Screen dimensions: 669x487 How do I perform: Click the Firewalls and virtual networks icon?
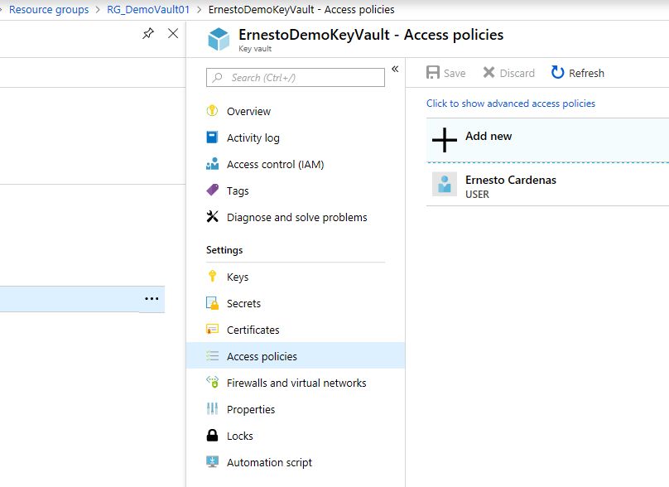(212, 382)
